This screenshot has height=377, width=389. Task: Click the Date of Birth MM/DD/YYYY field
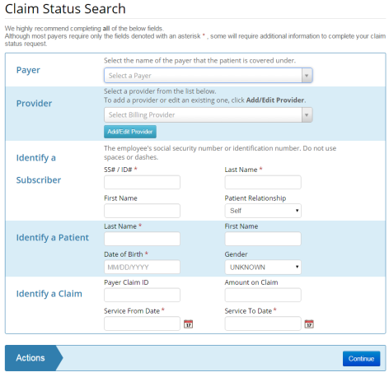142,267
